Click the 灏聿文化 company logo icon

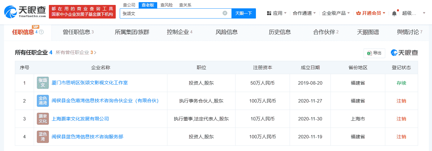43,119
